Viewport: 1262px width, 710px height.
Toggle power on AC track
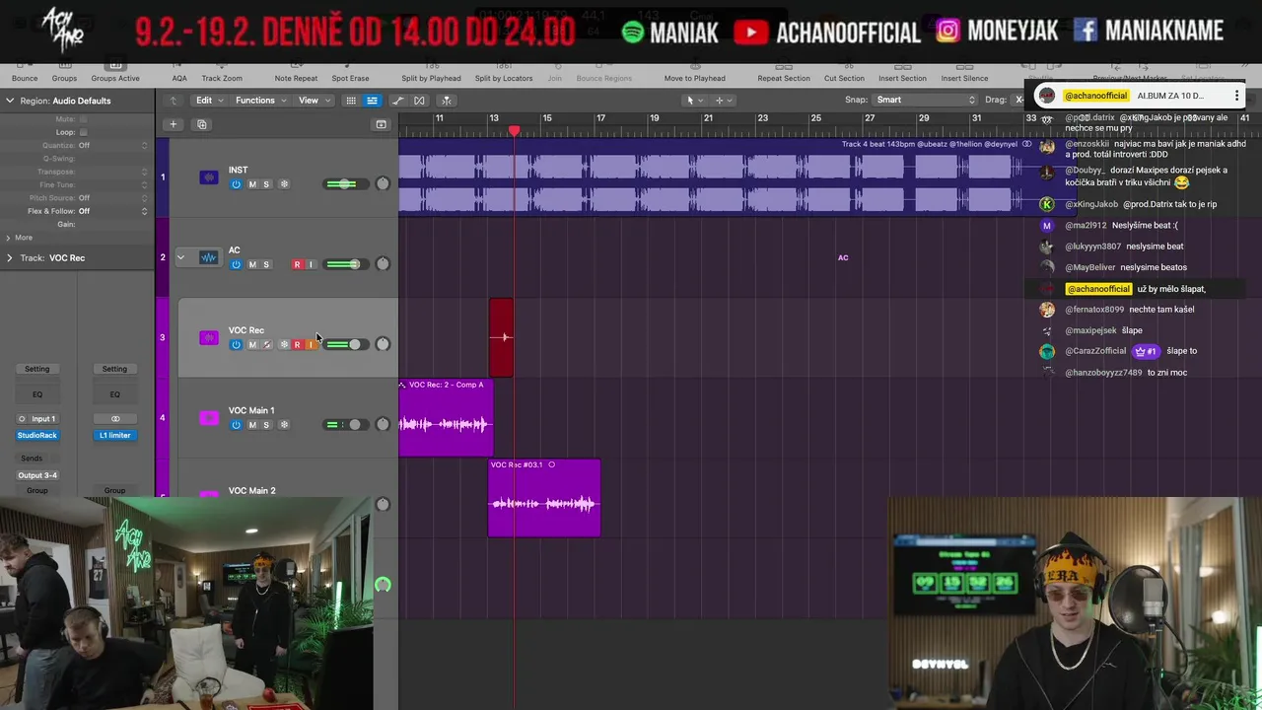pyautogui.click(x=236, y=264)
